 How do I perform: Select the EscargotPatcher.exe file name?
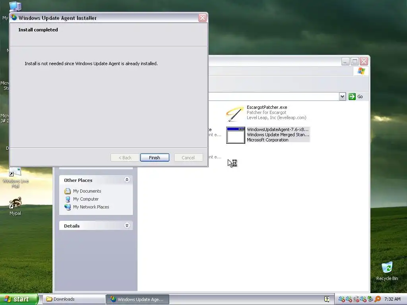(x=267, y=107)
